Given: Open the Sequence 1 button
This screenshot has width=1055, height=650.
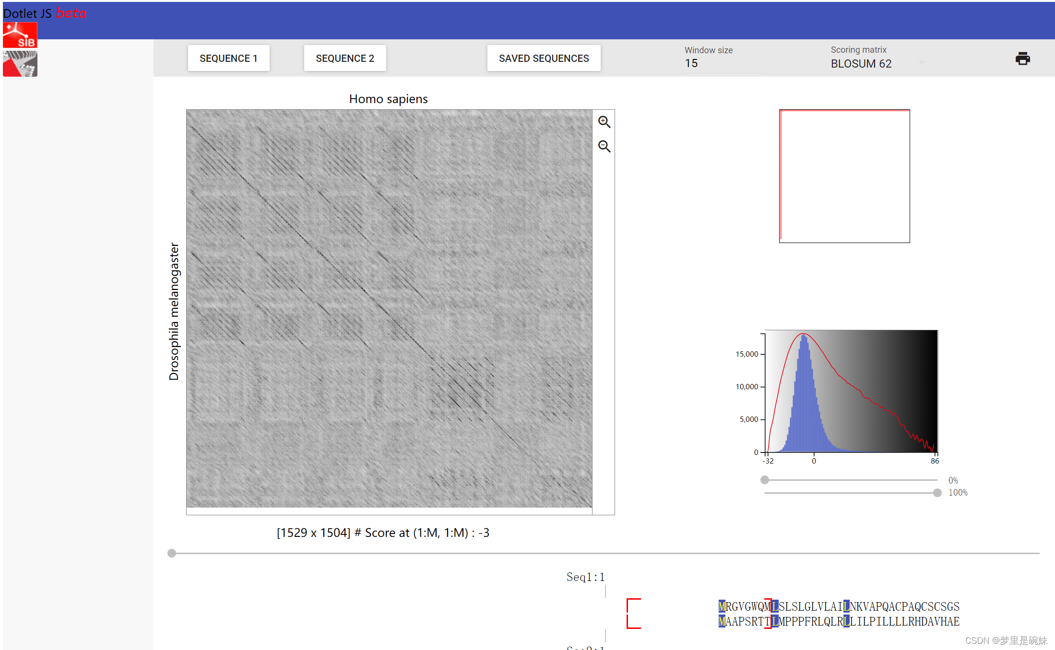Looking at the screenshot, I should 228,58.
